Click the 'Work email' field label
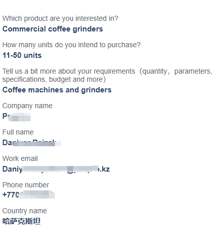Viewport: 216px width, 230px height. pyautogui.click(x=20, y=158)
